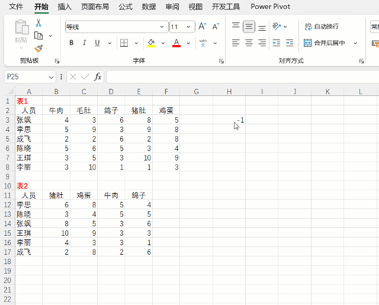This screenshot has height=305, width=379.
Task: Apply yellow fill color bucket
Action: (151, 43)
